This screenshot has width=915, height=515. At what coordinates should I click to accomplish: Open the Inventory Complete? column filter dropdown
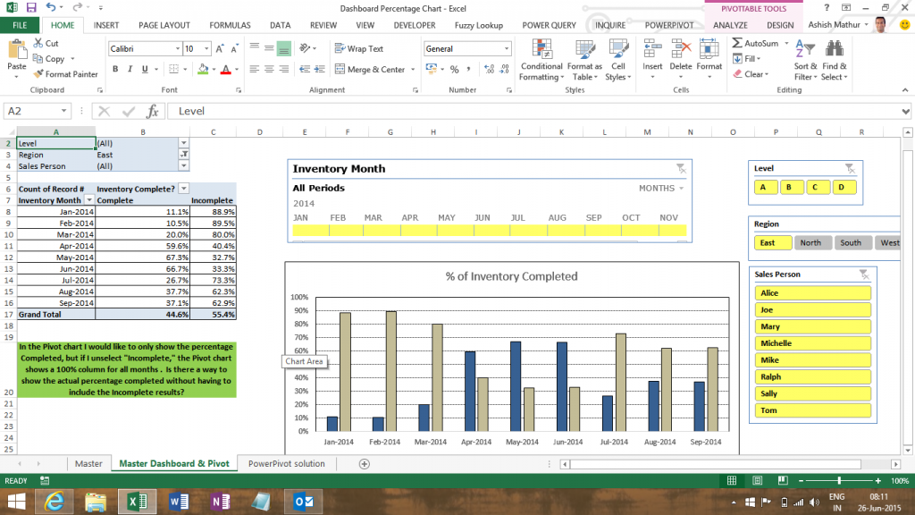tap(184, 189)
